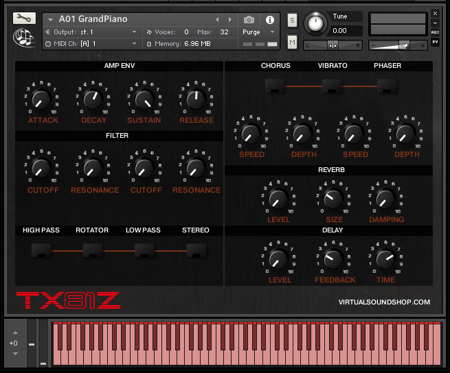
Task: Click the camera snapshot icon
Action: (x=249, y=20)
